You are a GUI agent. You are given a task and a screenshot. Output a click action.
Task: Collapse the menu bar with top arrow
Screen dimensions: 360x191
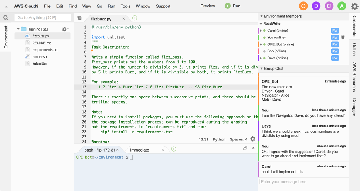point(6,6)
